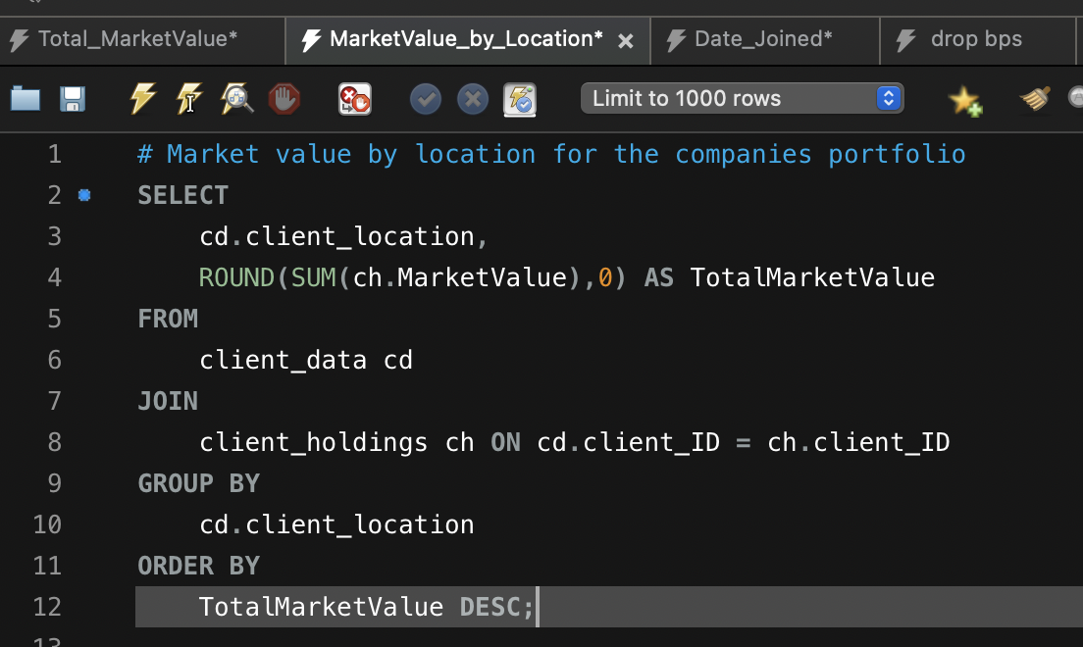This screenshot has width=1083, height=647.
Task: Click client_data cd on line 6
Action: [306, 361]
